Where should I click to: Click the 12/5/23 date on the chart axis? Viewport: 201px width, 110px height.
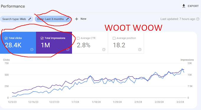12,102
